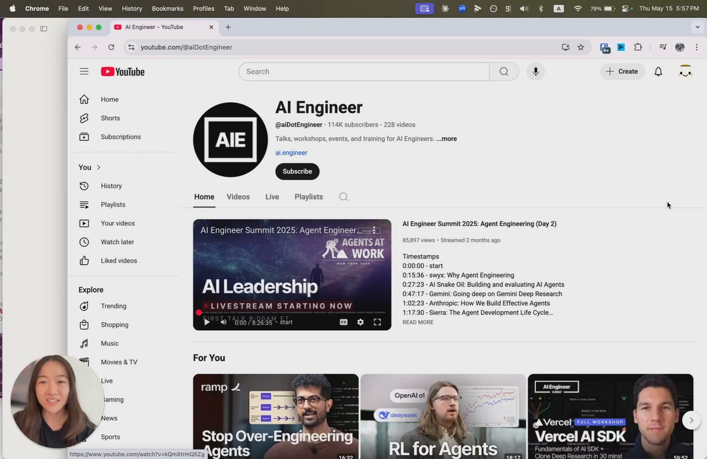Open the Bookmarks menu in the menu bar
This screenshot has height=459, width=707.
click(x=167, y=9)
